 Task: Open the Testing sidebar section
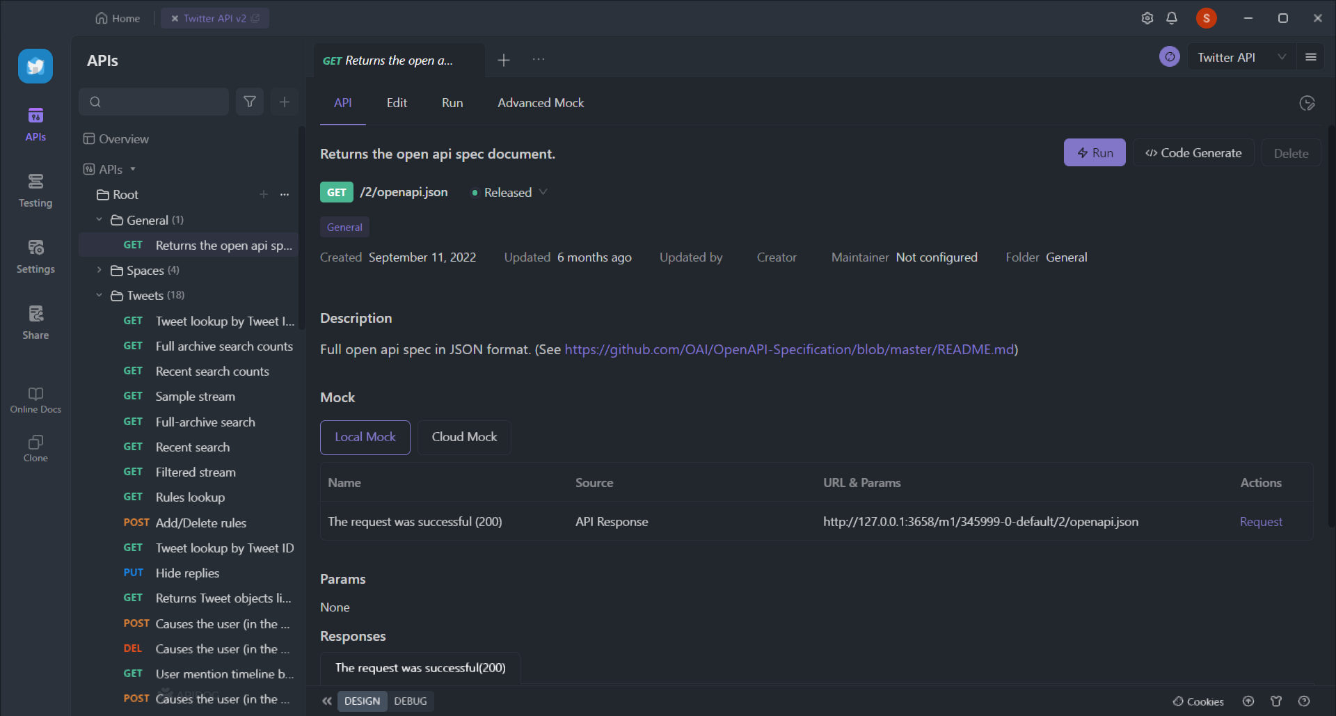coord(35,191)
